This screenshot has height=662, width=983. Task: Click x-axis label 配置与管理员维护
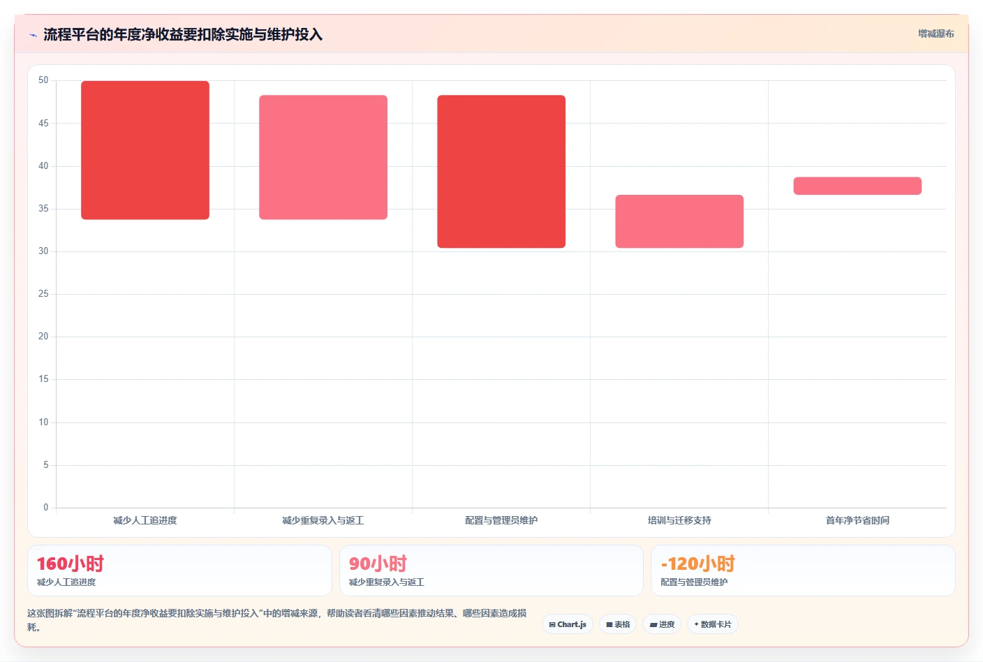(501, 520)
